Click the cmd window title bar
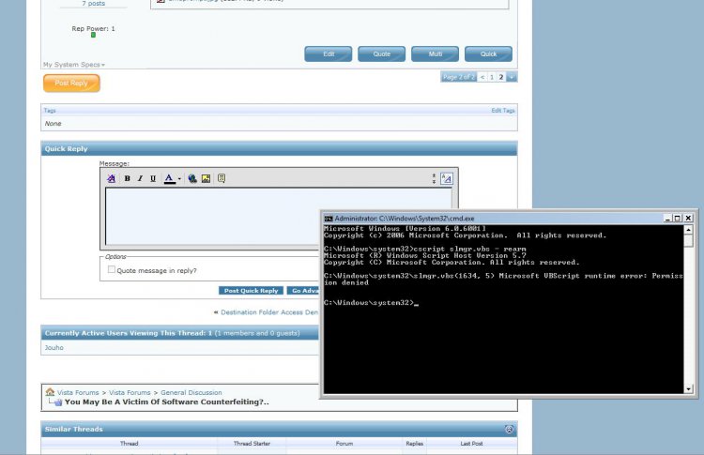The width and height of the screenshot is (704, 455). 497,219
